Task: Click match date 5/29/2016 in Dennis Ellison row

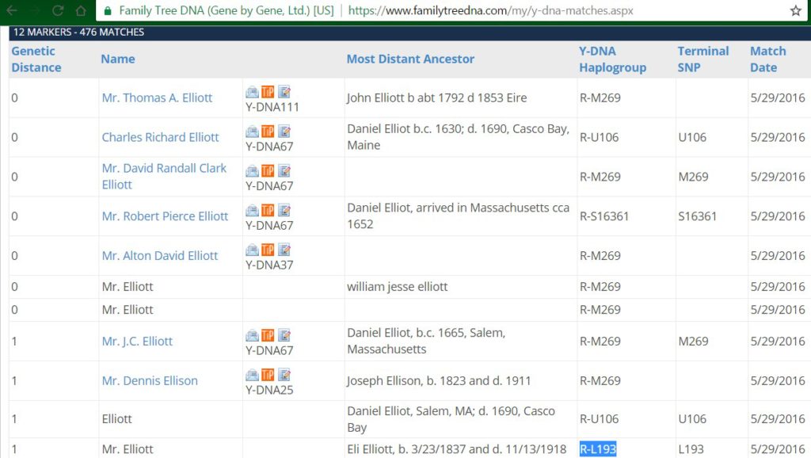Action: pos(778,381)
